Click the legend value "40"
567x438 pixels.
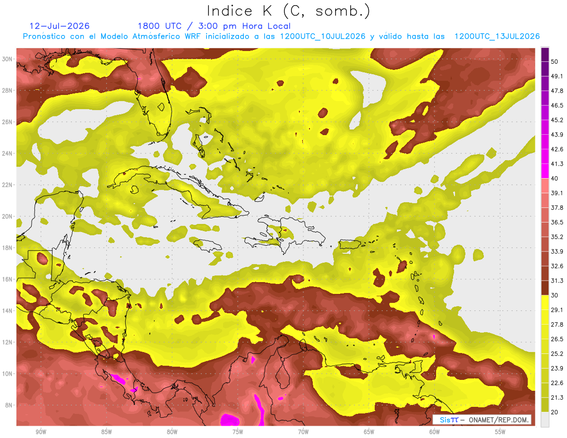555,179
